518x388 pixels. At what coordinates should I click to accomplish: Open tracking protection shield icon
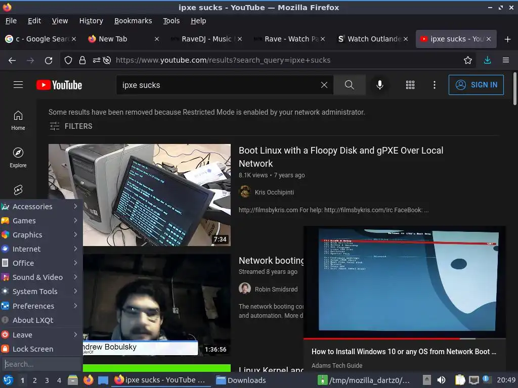click(x=68, y=61)
